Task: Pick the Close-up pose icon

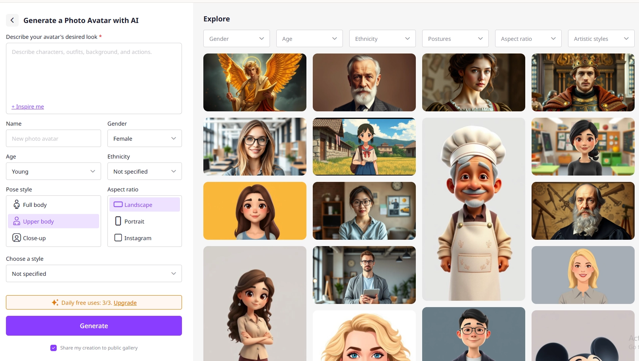Action: 17,238
